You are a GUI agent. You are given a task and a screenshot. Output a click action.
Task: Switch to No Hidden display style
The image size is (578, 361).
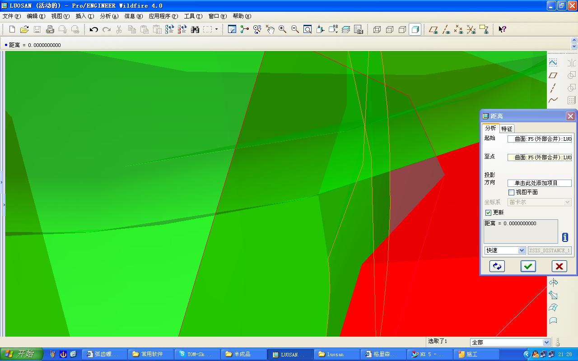pos(402,29)
